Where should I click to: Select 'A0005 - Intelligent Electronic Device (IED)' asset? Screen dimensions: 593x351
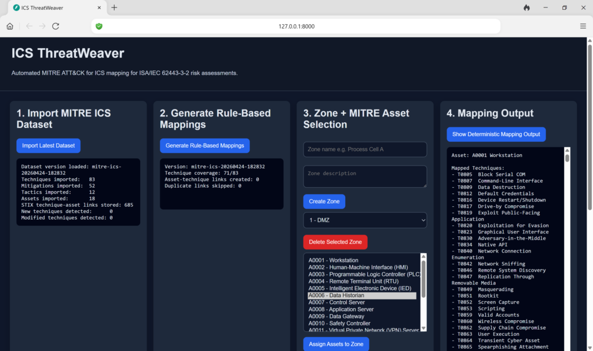coord(362,288)
